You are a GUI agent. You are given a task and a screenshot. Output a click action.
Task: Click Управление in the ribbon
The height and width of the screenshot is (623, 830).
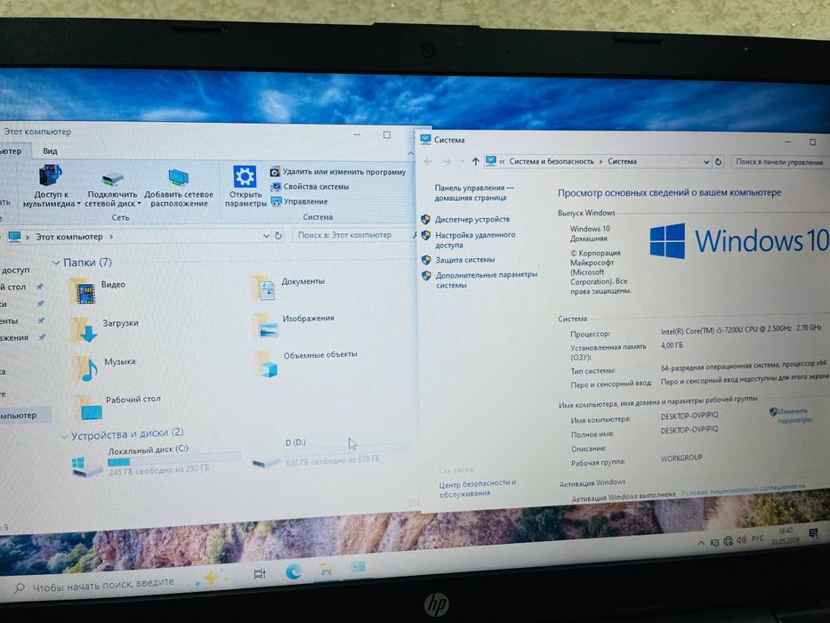point(299,201)
